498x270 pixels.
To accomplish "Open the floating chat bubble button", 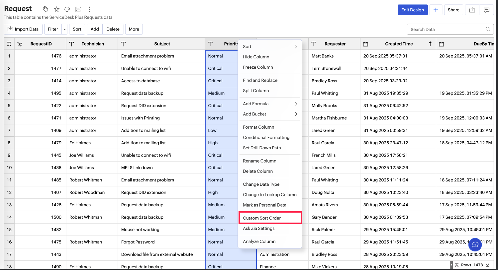I will click(x=475, y=245).
